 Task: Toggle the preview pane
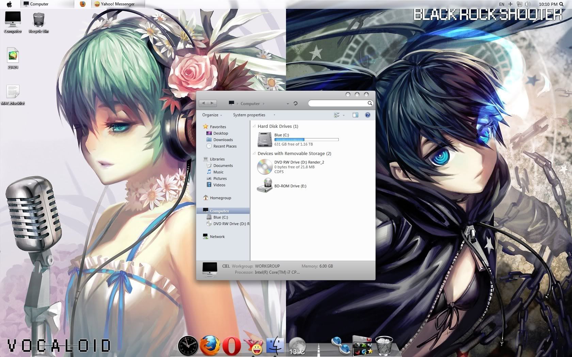(355, 115)
